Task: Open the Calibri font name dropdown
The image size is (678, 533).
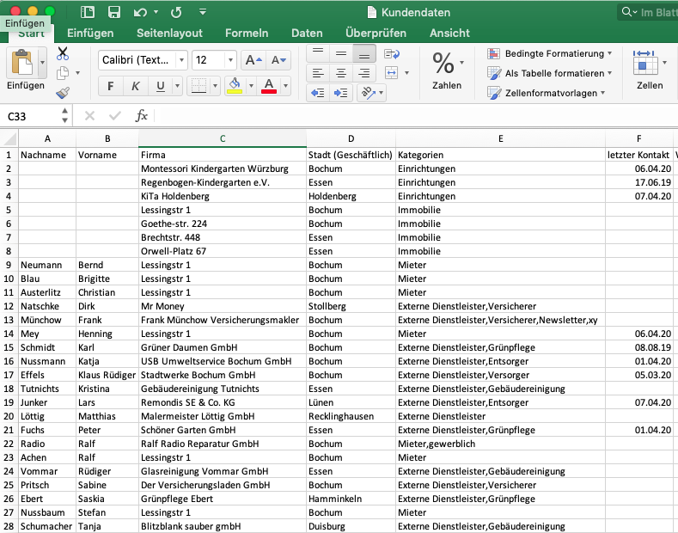Action: (182, 60)
